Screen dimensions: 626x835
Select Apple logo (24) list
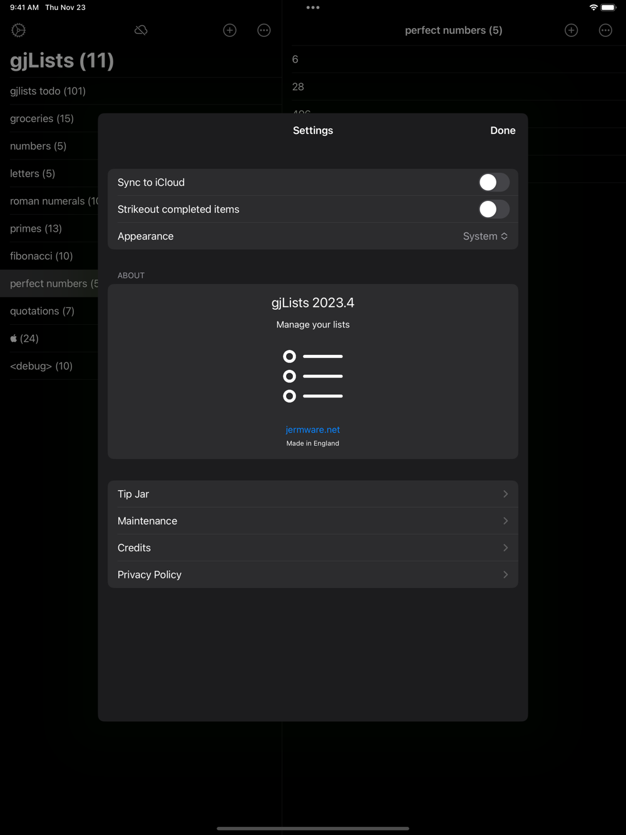tap(49, 339)
